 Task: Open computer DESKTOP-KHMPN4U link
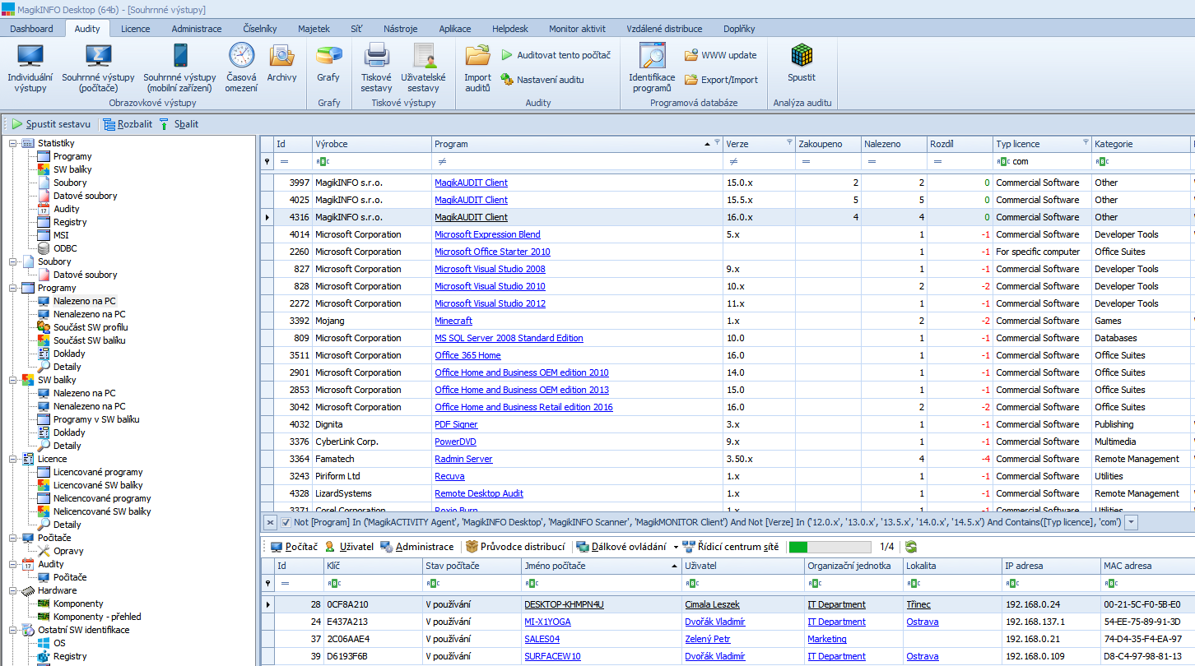click(x=564, y=604)
